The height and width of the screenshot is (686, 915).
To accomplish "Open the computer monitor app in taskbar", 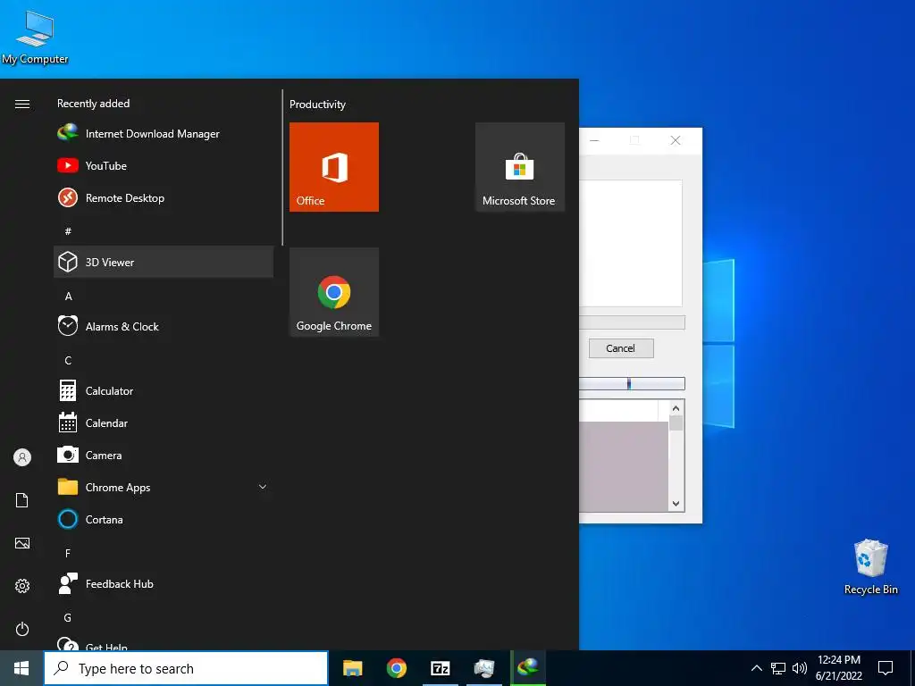I will pos(484,668).
